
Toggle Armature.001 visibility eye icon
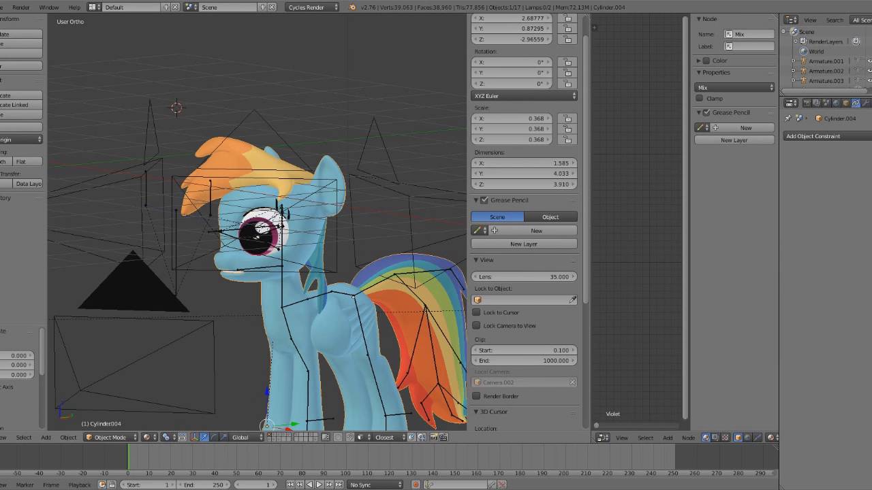coord(869,61)
